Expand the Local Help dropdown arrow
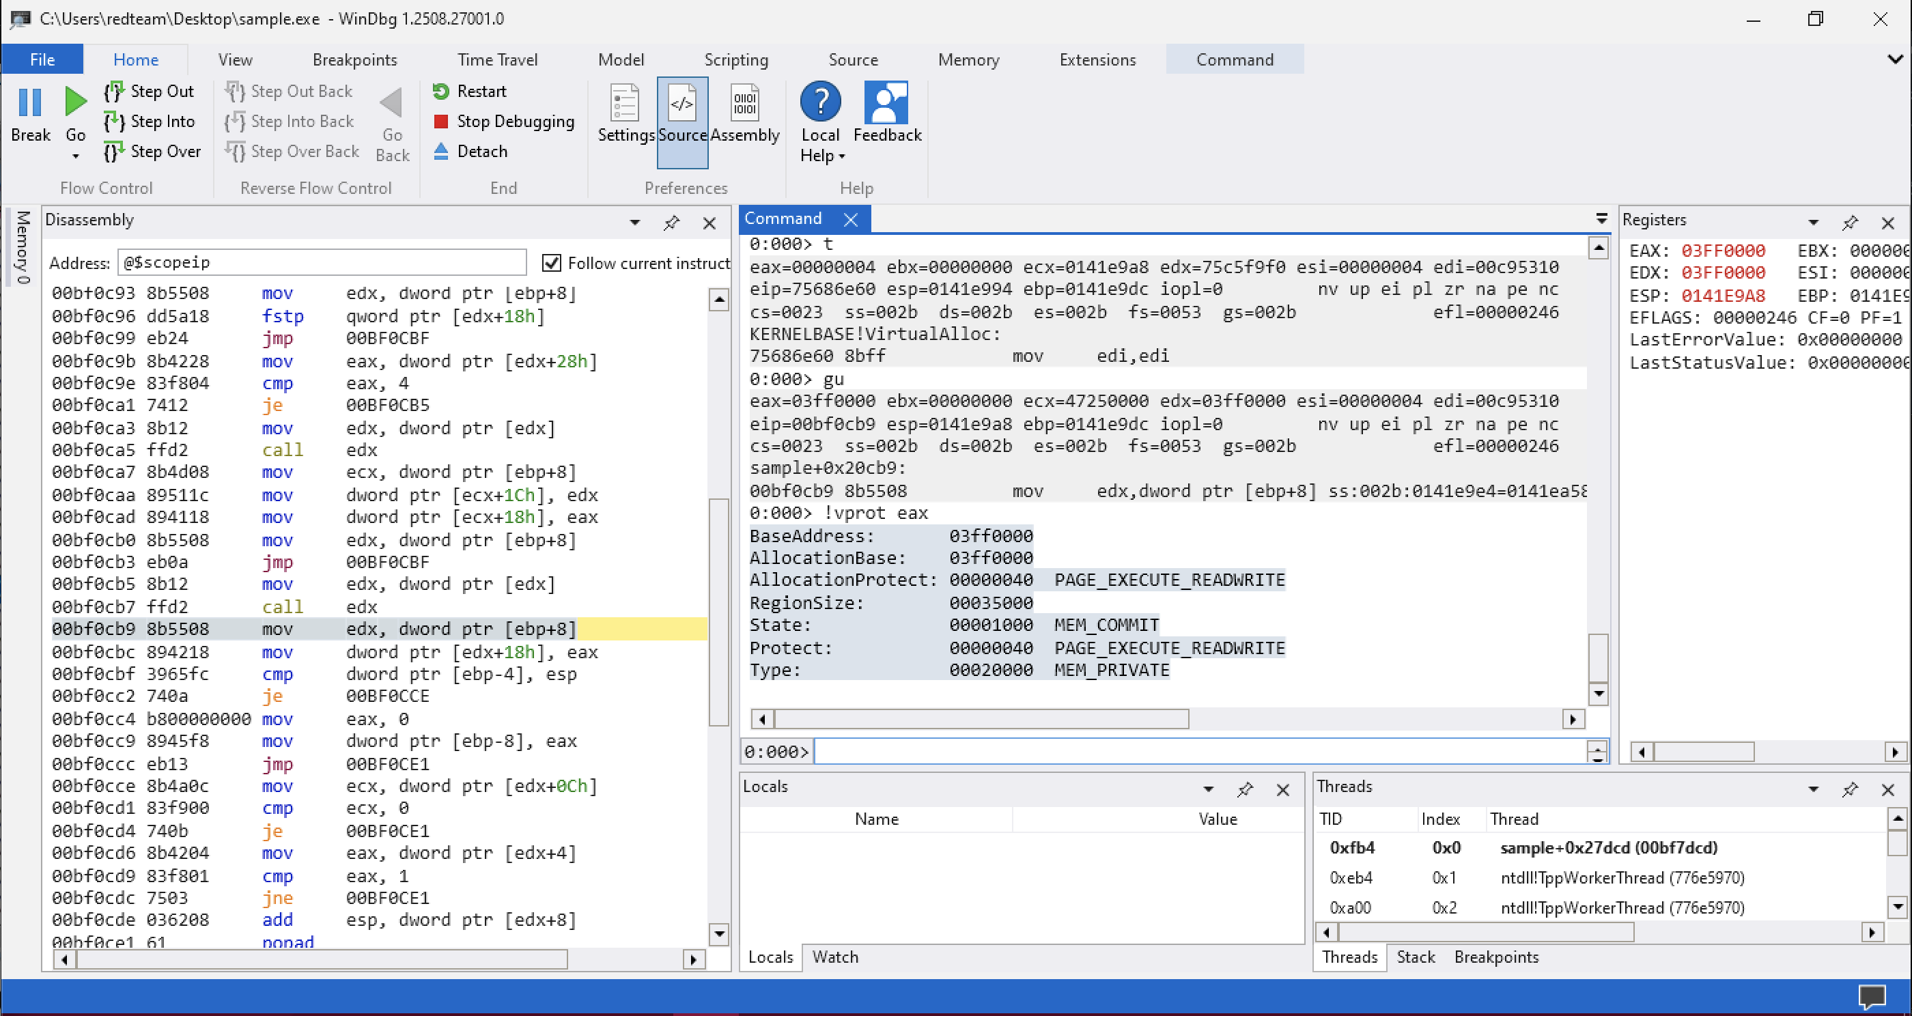This screenshot has width=1912, height=1016. (x=842, y=156)
